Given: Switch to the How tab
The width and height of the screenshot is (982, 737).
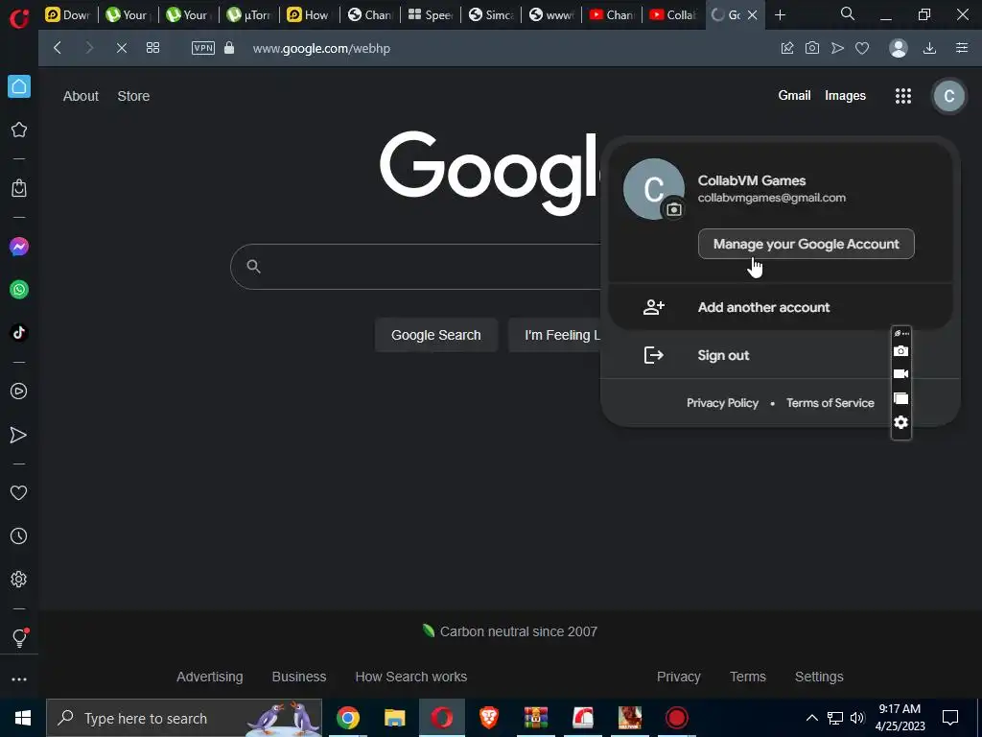Looking at the screenshot, I should pyautogui.click(x=310, y=15).
